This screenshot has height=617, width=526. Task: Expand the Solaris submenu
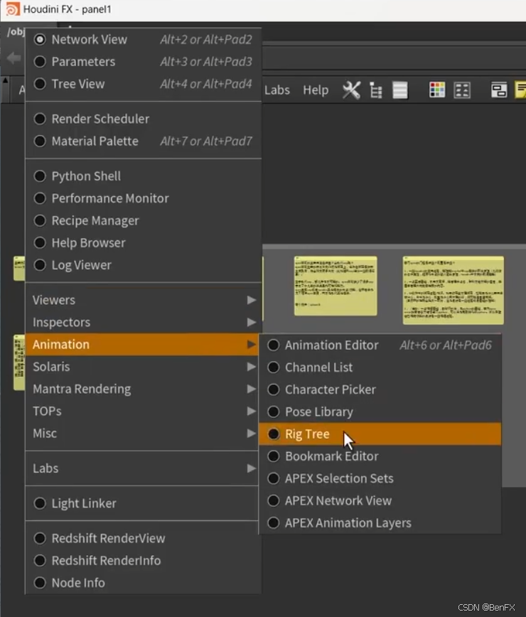pos(143,367)
